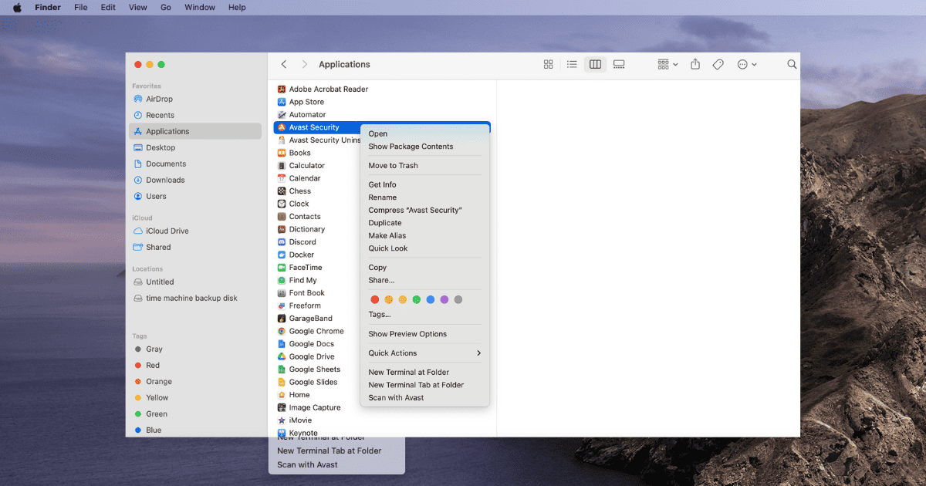Screen dimensions: 926x486
Task: Click the Edit Tags toolbar icon
Action: [x=718, y=65]
